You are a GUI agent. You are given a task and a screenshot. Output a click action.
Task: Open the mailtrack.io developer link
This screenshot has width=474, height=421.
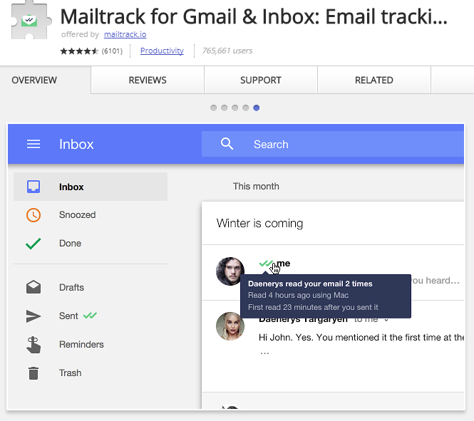[x=125, y=34]
